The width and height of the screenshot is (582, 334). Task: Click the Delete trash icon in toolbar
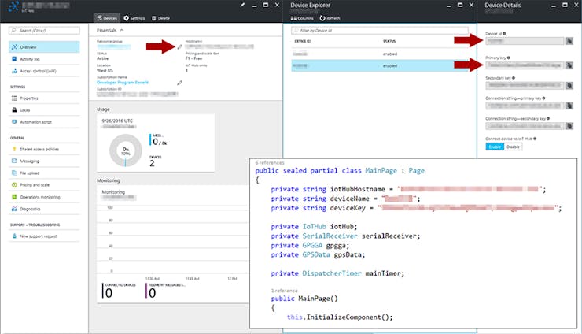pyautogui.click(x=153, y=18)
